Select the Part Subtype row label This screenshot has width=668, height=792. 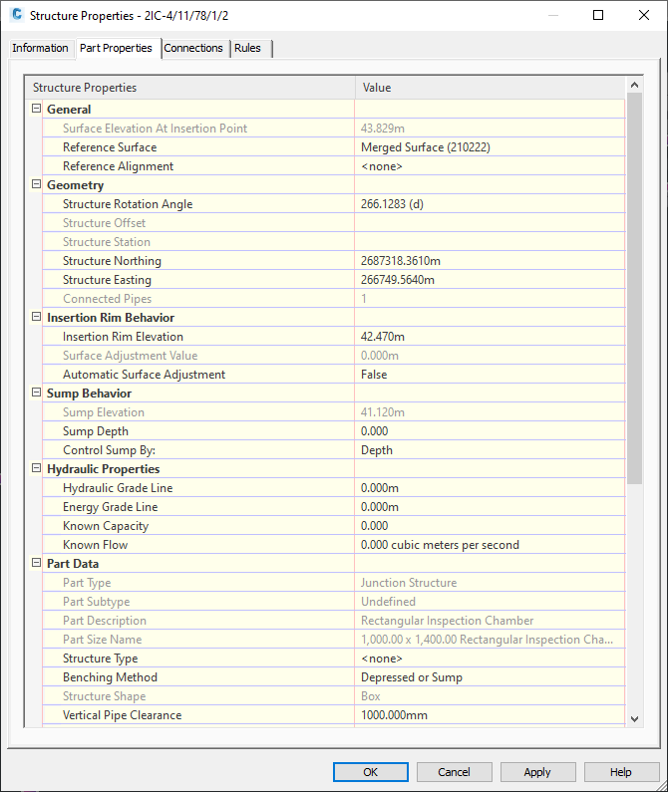pyautogui.click(x=97, y=602)
